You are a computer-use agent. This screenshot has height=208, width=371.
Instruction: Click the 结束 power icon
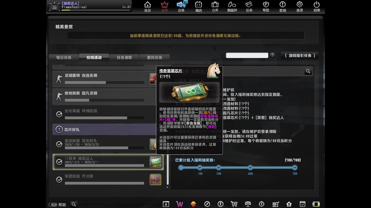point(317,6)
